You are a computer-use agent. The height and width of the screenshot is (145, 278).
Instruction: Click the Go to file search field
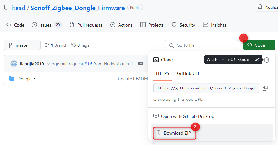pyautogui.click(x=201, y=45)
